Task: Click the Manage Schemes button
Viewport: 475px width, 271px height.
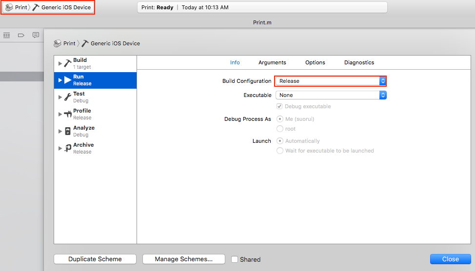Action: coord(183,259)
